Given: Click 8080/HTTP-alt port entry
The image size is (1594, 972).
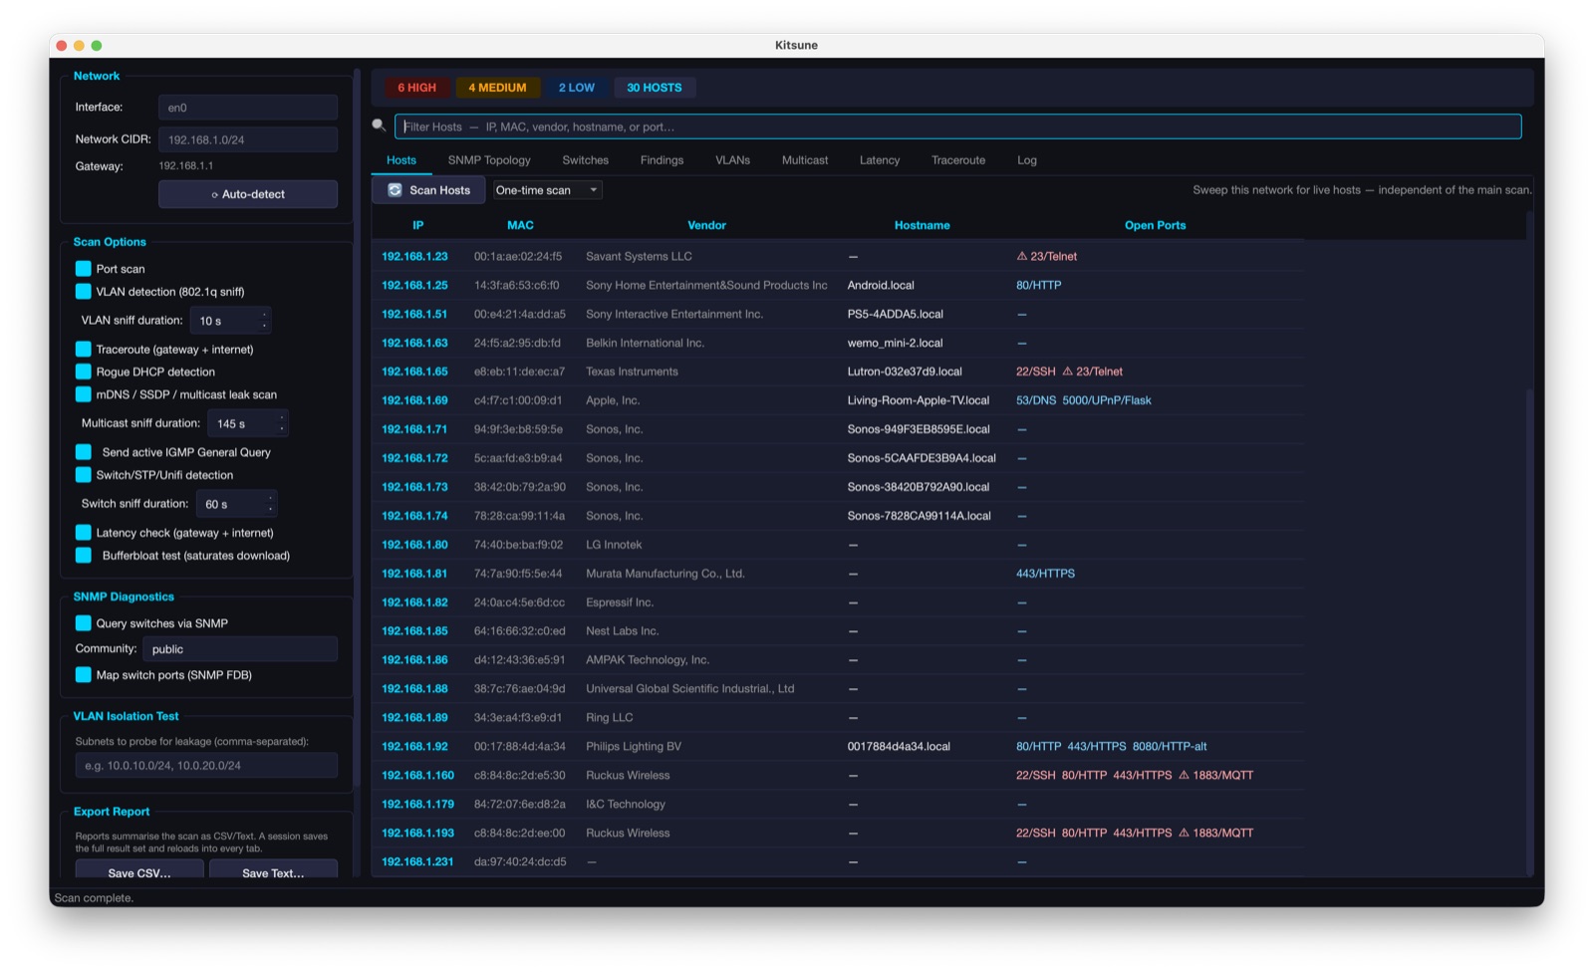Looking at the screenshot, I should coord(1170,746).
